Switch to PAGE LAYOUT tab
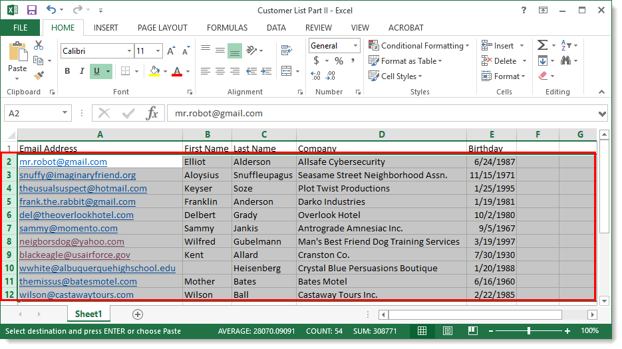 point(162,28)
